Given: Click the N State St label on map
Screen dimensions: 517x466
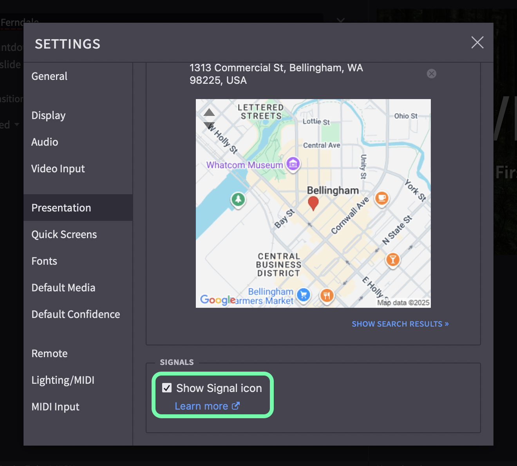Looking at the screenshot, I should click(397, 230).
